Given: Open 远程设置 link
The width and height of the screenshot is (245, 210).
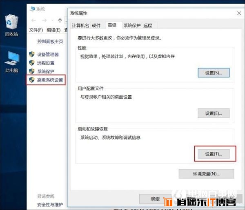Looking at the screenshot, I should click(46, 63).
